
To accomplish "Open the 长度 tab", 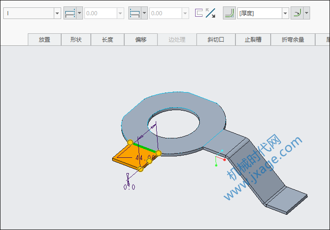I will click(108, 39).
